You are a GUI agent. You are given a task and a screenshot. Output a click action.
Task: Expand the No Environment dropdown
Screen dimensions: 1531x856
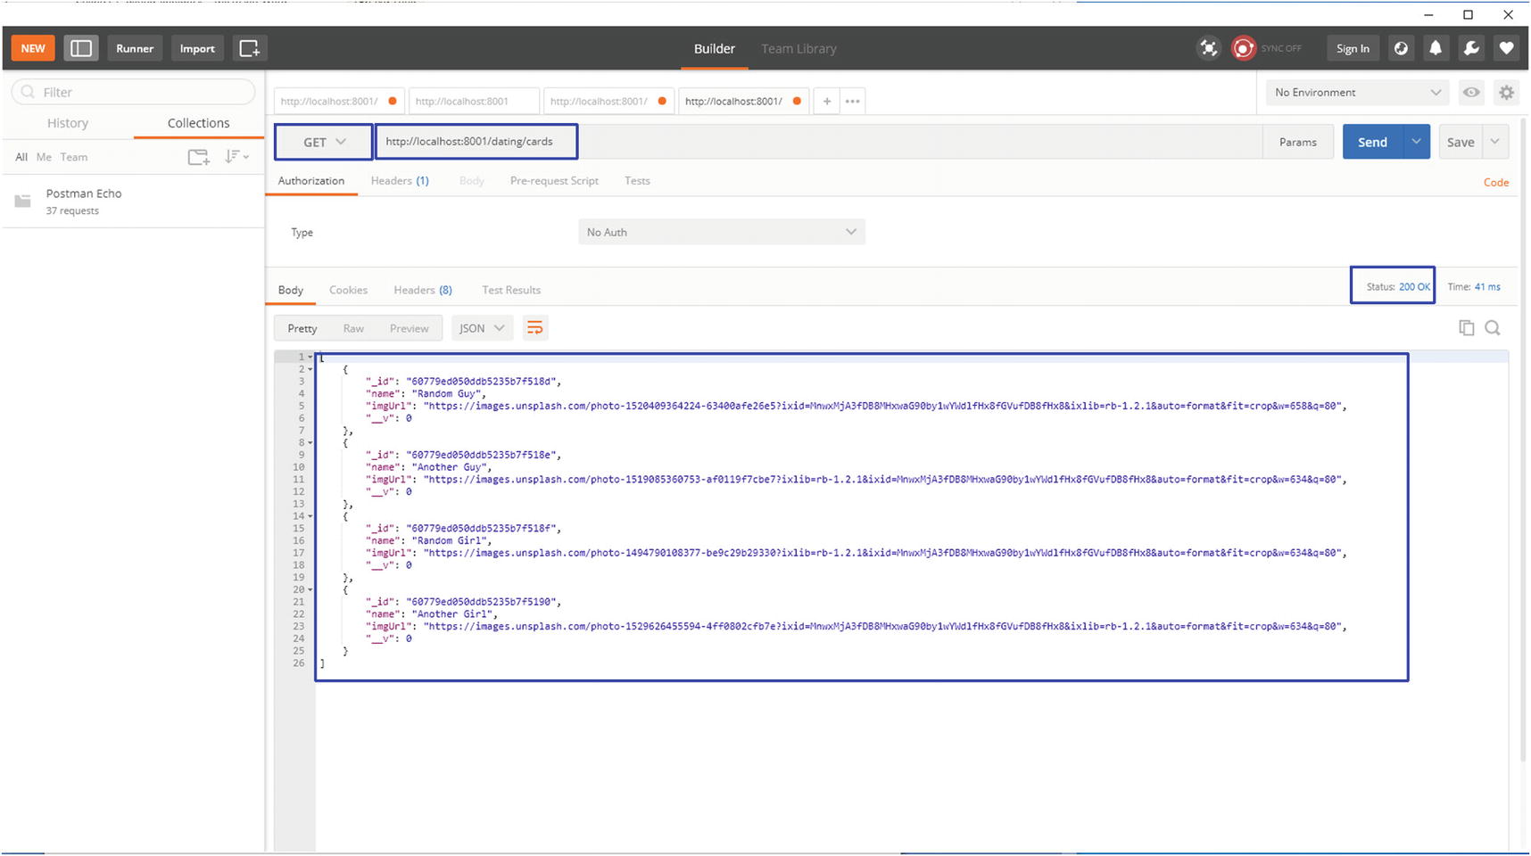1357,93
